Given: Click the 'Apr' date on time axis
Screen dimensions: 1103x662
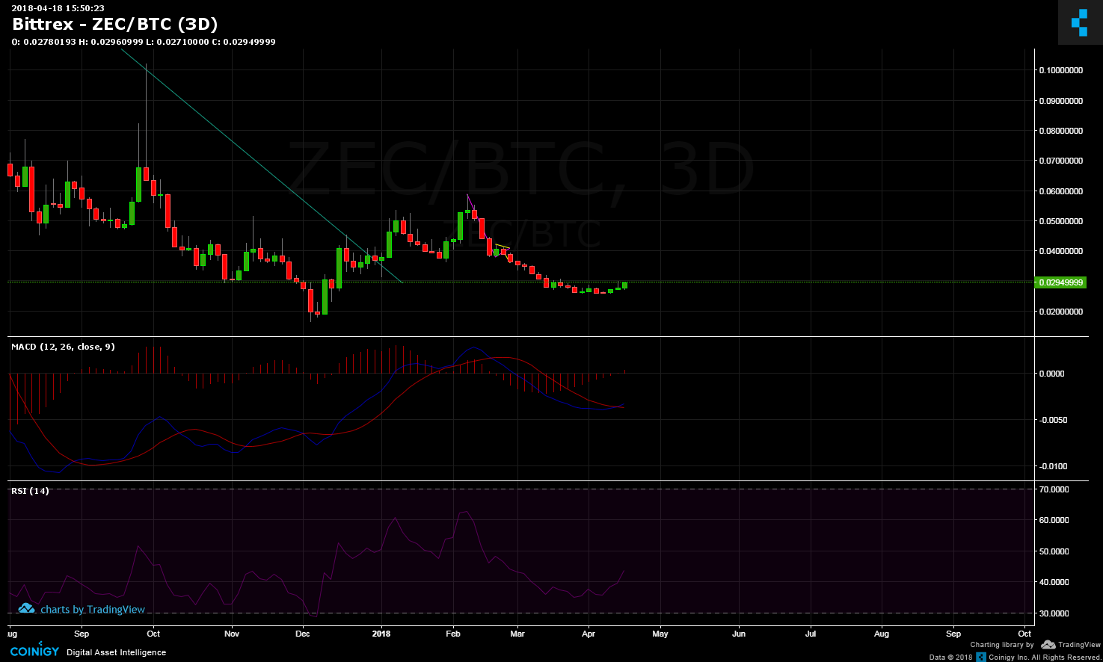Looking at the screenshot, I should coord(589,634).
